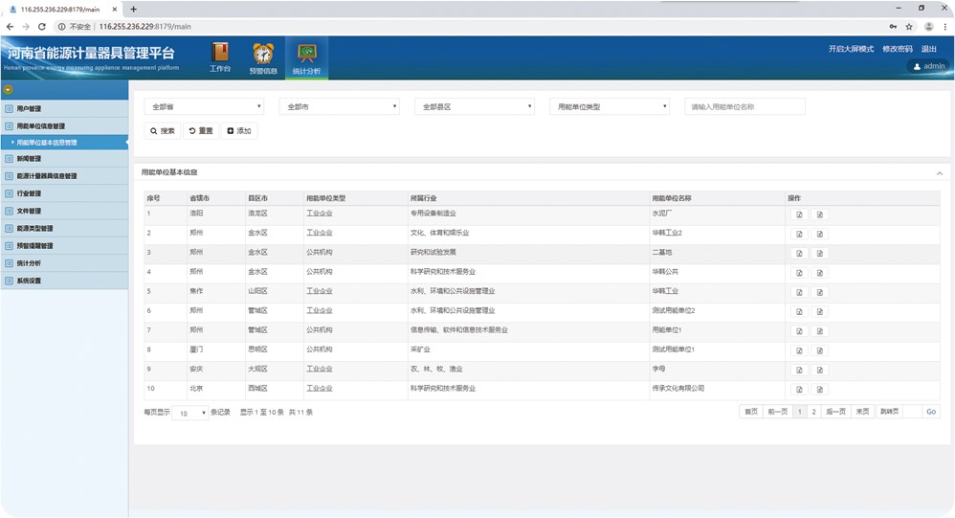The image size is (955, 518).
Task: Bookmark this page with the star icon
Action: coord(909,26)
